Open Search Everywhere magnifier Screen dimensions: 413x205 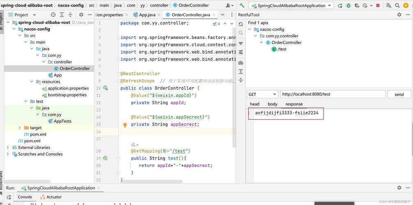pyautogui.click(x=397, y=5)
